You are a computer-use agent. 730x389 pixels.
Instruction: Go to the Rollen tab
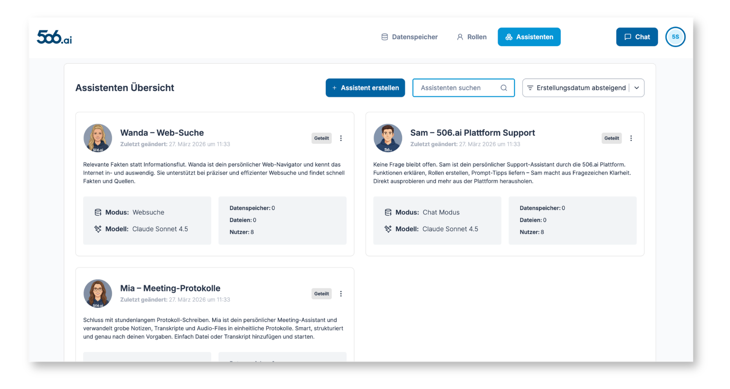(472, 37)
